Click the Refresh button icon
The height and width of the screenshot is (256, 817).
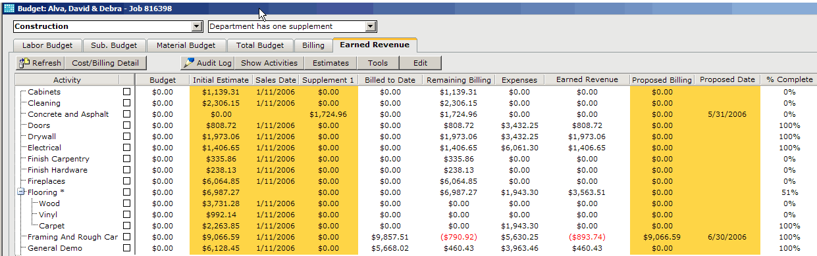pyautogui.click(x=24, y=63)
